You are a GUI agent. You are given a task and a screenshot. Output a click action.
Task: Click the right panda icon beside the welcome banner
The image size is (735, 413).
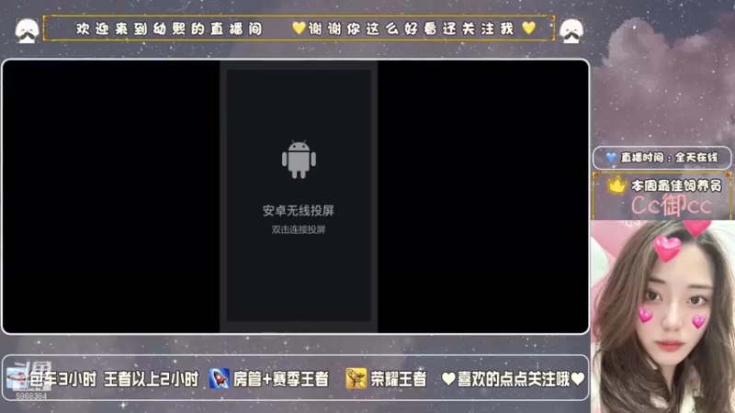point(571,31)
